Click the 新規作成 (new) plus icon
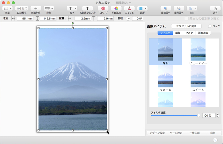Screen dimensions: 223x144 click(36, 8)
